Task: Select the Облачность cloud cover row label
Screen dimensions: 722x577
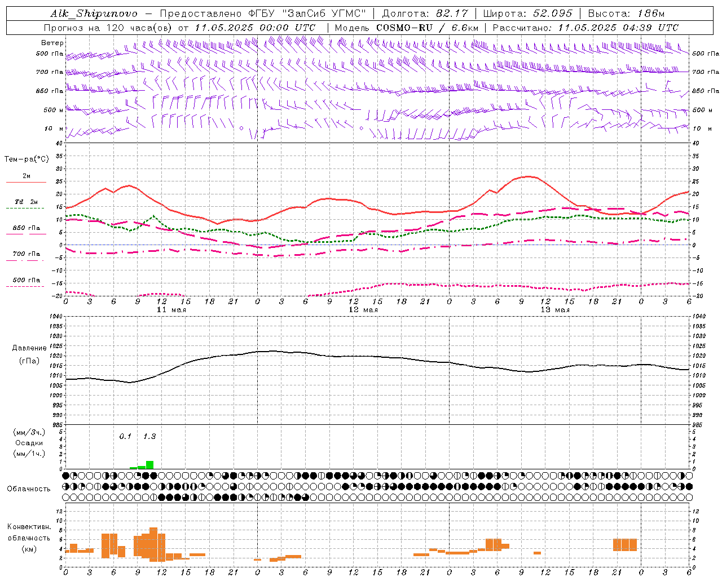Action: (29, 489)
